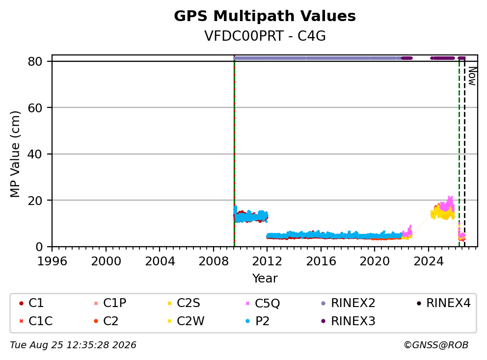Viewport: 487px width, 360px height.
Task: Click the 80 tick on the Y axis
Action: pos(35,61)
